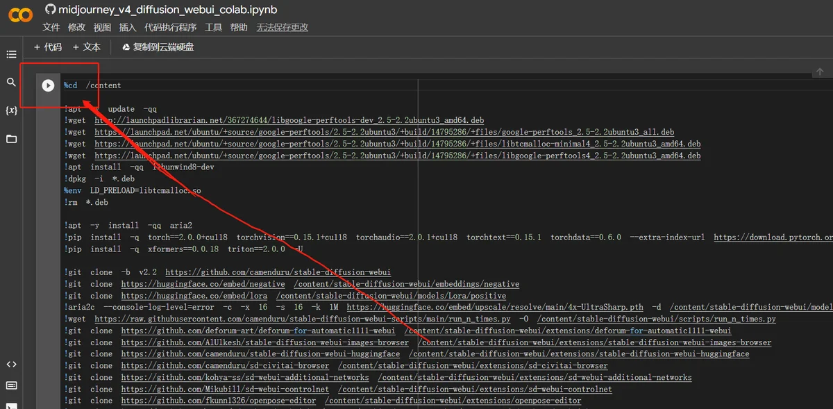Viewport: 833px width, 409px height.
Task: Open the deforum-for-automatic1111-webui GitHub link
Action: coord(258,331)
